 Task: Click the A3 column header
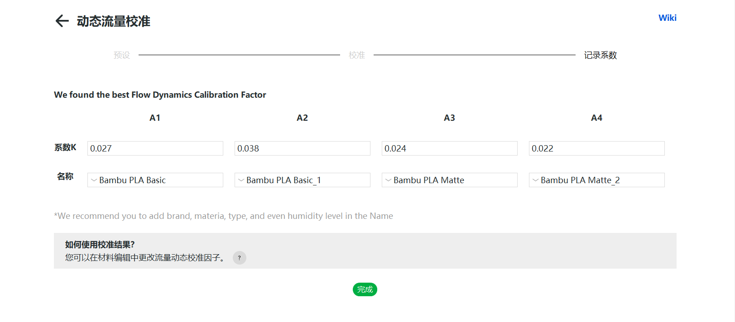click(449, 118)
